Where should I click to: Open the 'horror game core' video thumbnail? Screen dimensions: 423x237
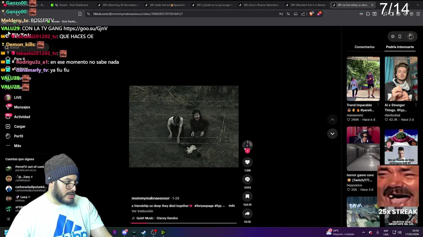363,149
